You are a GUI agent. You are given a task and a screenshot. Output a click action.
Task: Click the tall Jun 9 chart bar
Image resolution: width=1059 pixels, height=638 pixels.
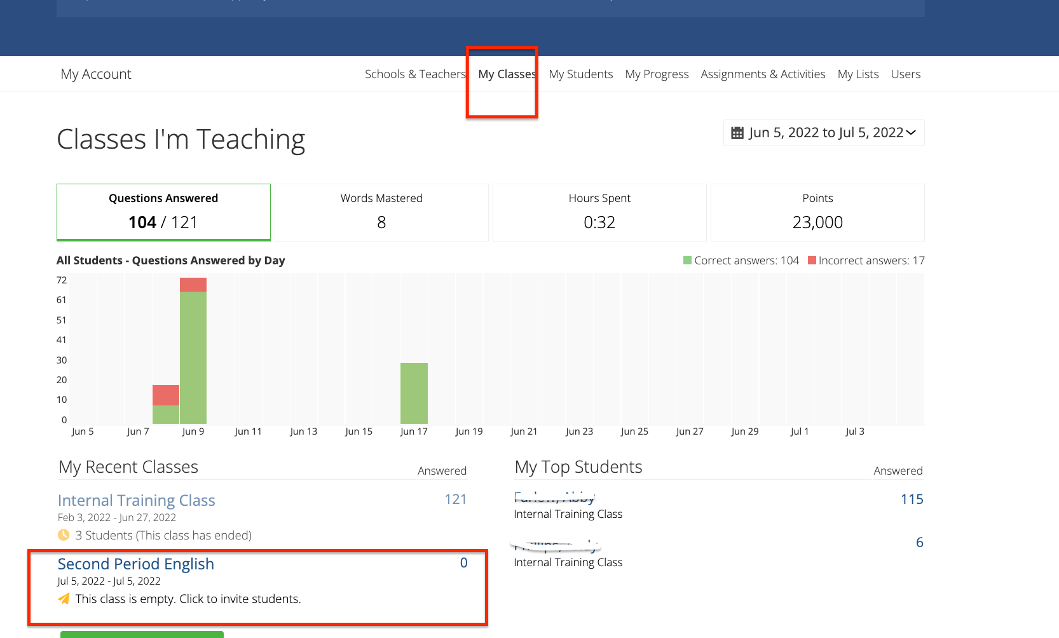193,356
